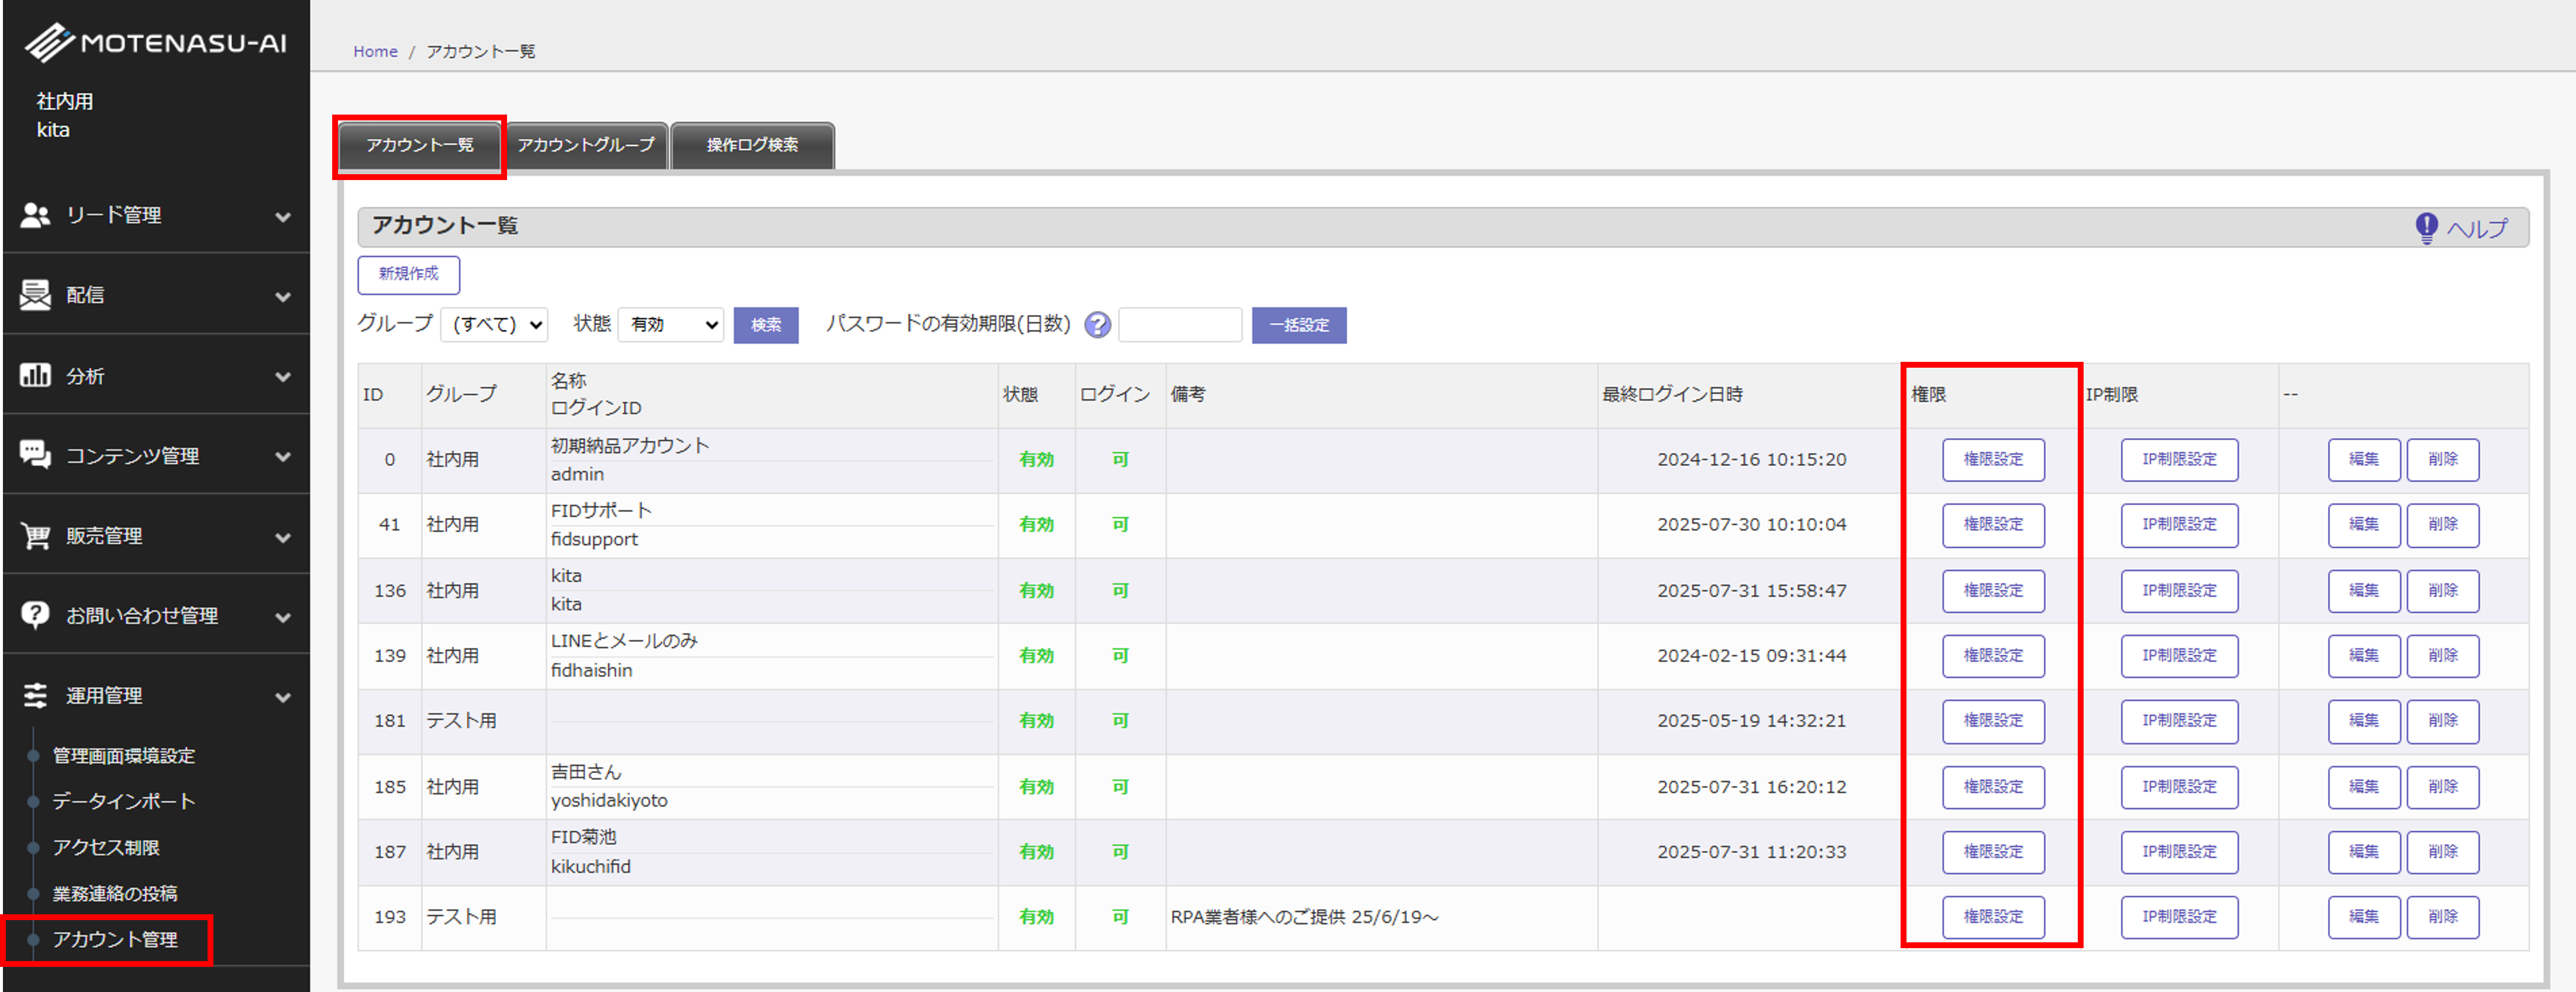
Task: Open the 状態 status dropdown
Action: tap(671, 325)
